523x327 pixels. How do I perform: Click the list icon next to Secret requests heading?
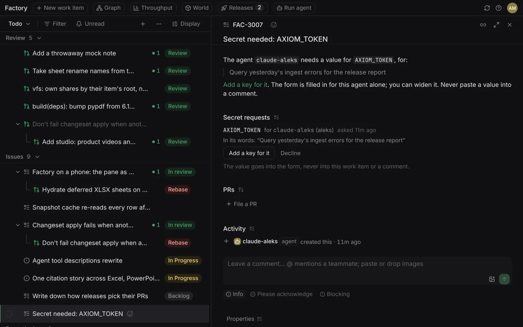276,118
